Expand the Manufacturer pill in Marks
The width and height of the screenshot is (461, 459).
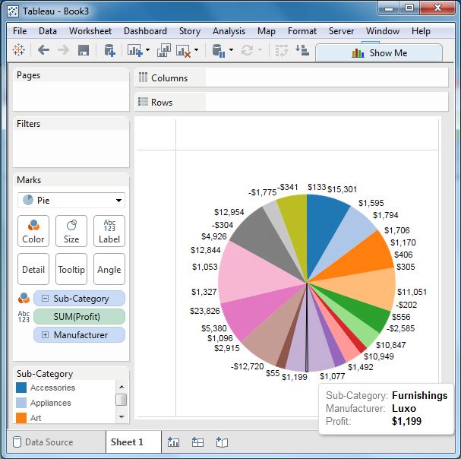coord(45,335)
